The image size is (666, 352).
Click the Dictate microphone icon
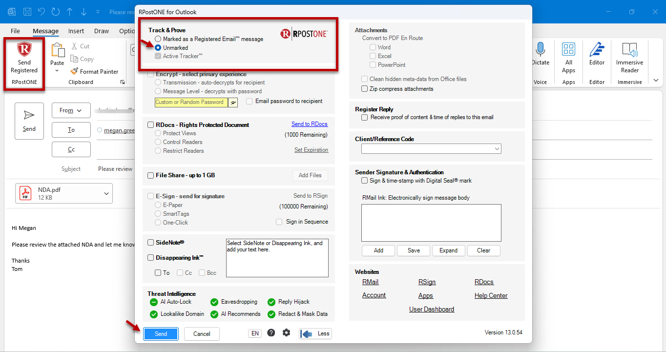click(540, 49)
